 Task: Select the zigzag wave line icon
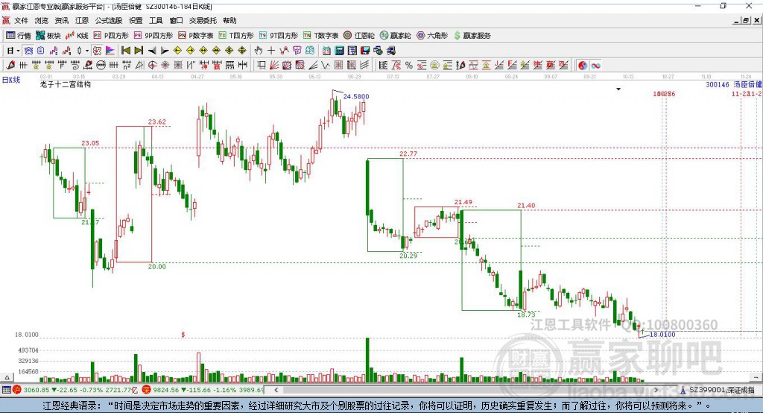[326, 66]
